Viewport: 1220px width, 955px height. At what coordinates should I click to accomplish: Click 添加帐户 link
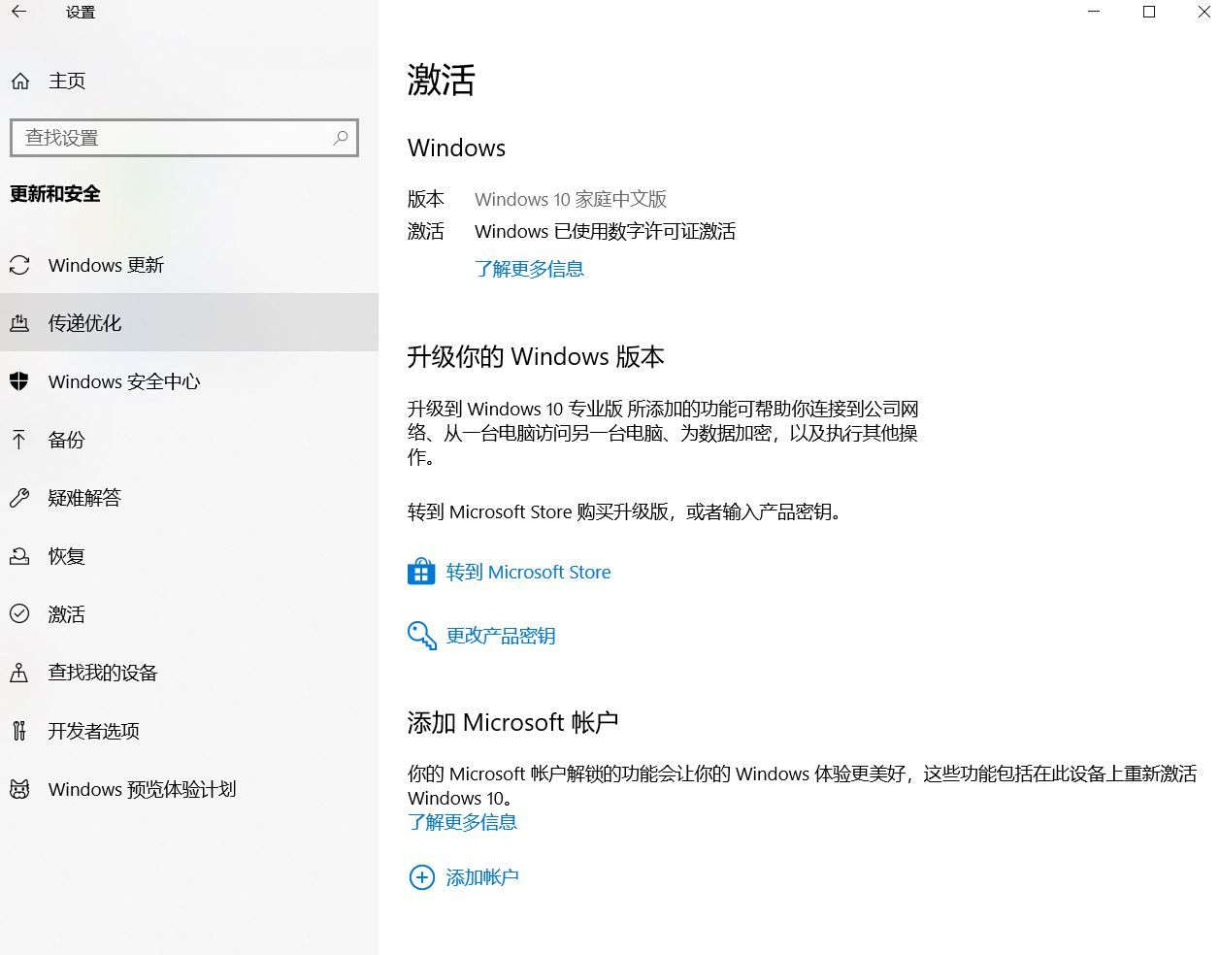(482, 877)
